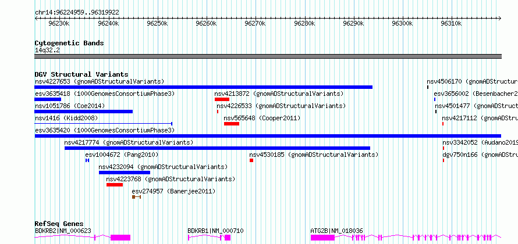Open the esv1004672 (Pang2010) label
Image resolution: width=518 pixels, height=244 pixels.
coord(122,155)
